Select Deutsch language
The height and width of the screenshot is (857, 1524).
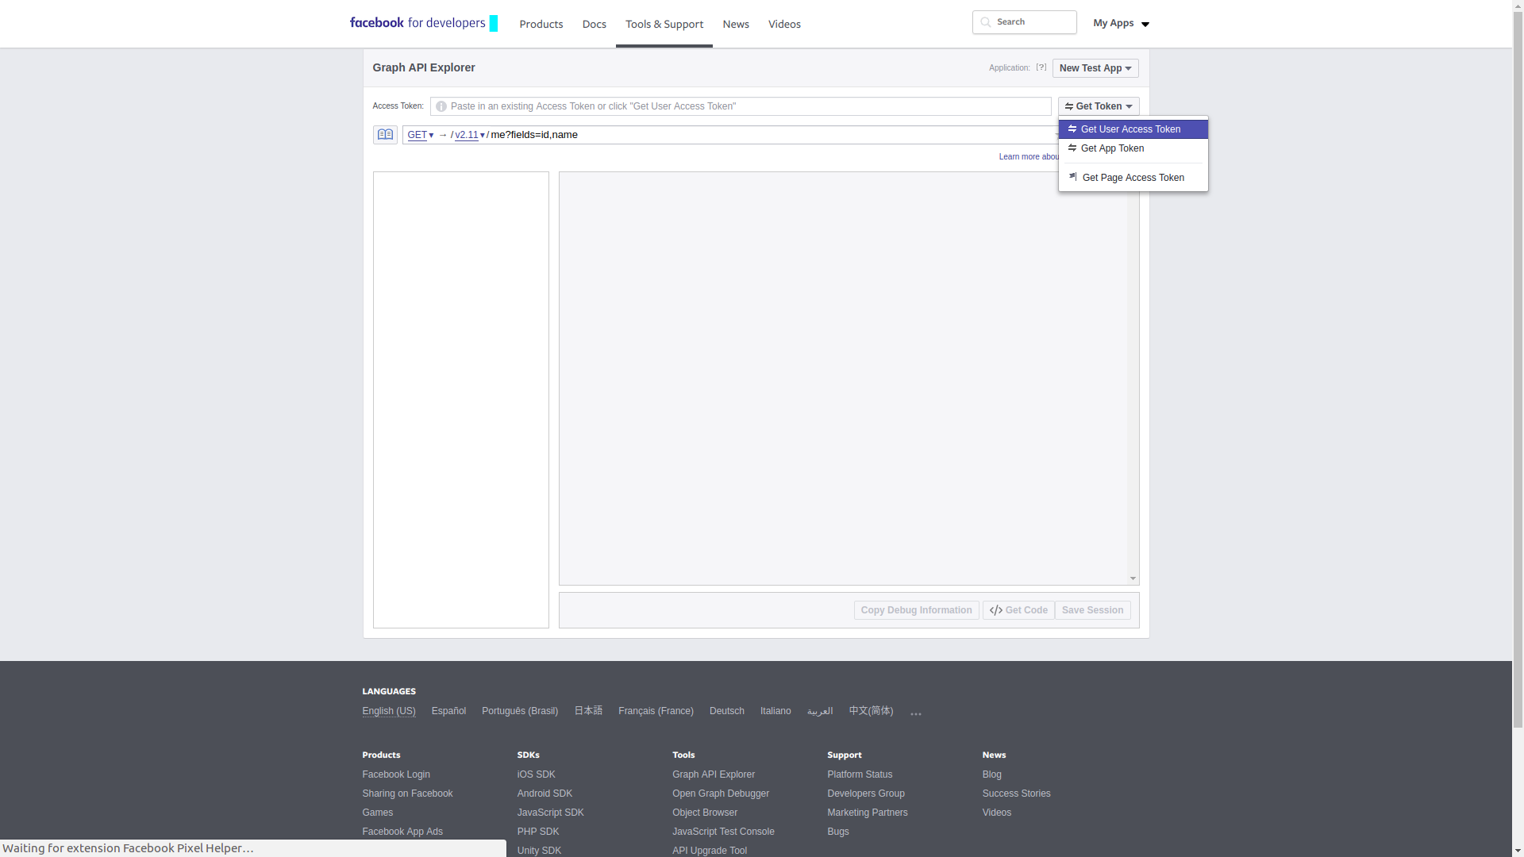click(727, 711)
